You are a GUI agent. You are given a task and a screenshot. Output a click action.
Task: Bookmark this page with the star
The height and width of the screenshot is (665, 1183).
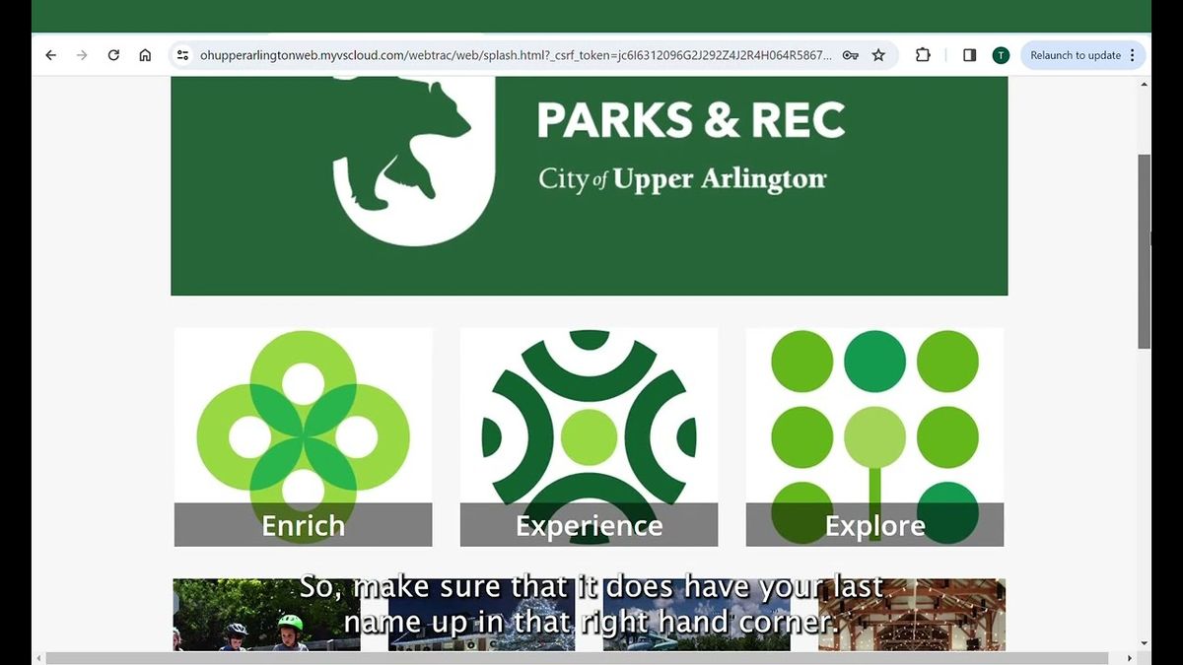(x=878, y=55)
